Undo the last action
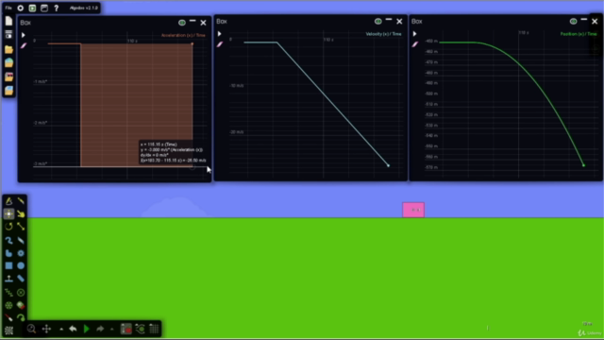The height and width of the screenshot is (340, 604). (x=73, y=329)
